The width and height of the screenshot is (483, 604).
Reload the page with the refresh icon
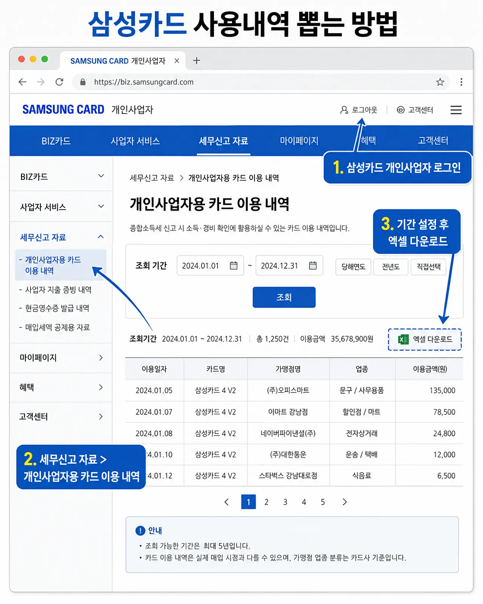[x=59, y=82]
